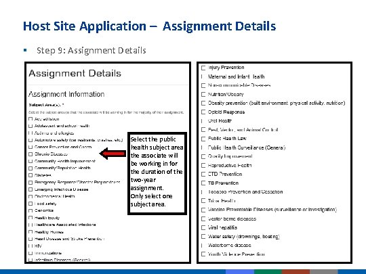Check the Health Equity checkbox
The width and height of the screenshot is (366, 274).
30,218
